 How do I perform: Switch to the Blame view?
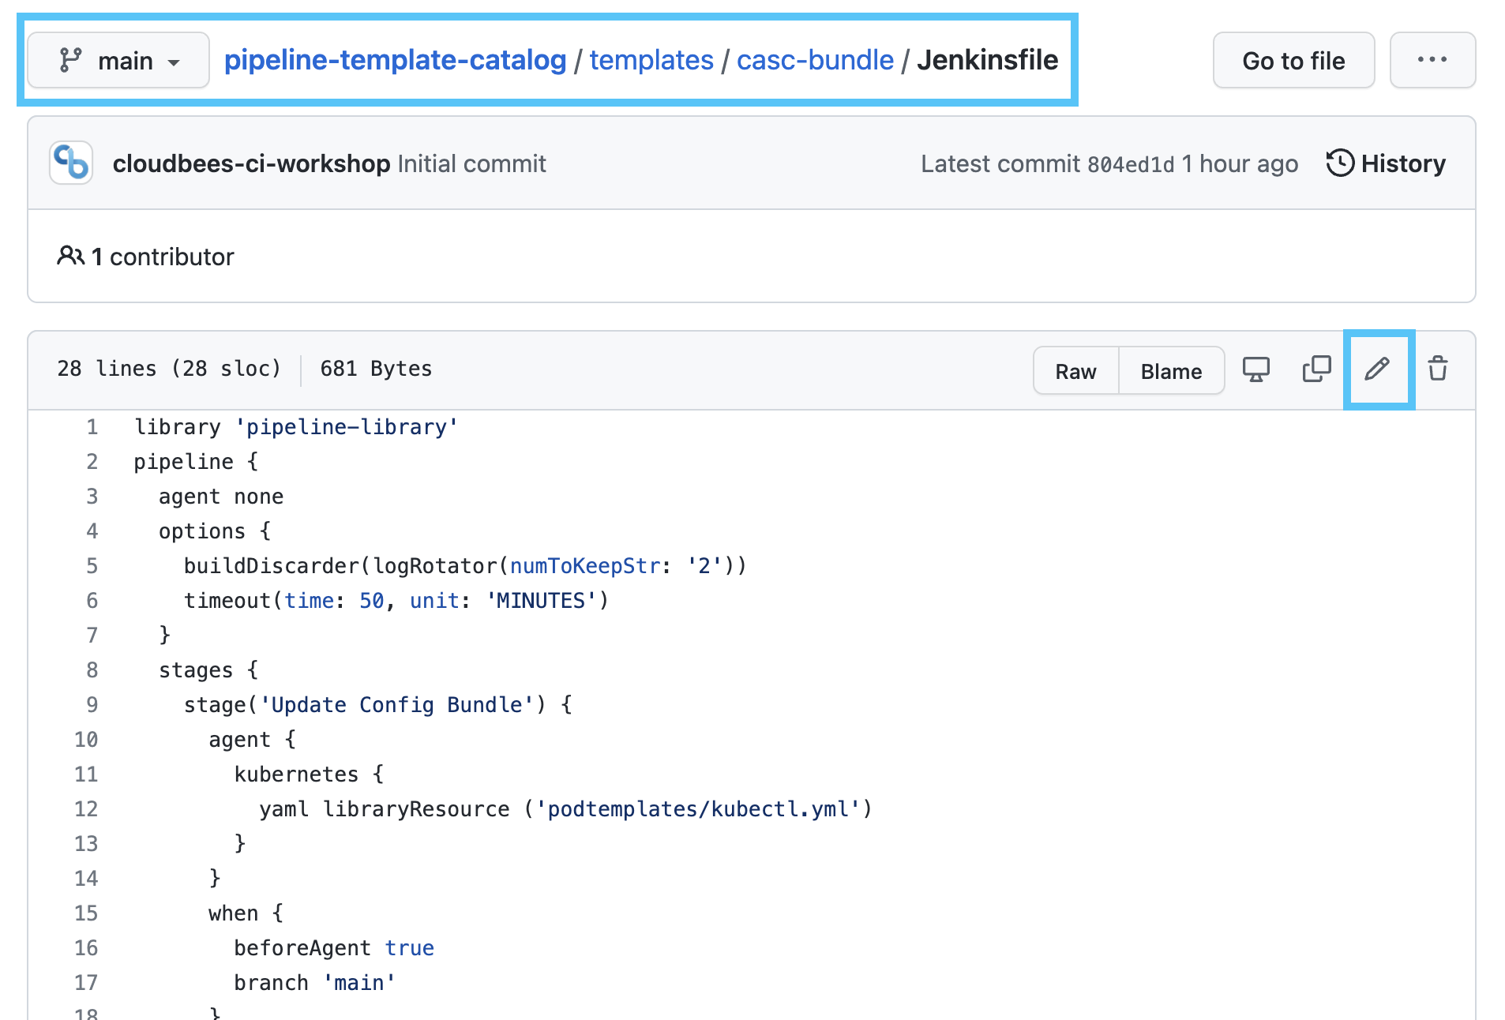pyautogui.click(x=1171, y=370)
